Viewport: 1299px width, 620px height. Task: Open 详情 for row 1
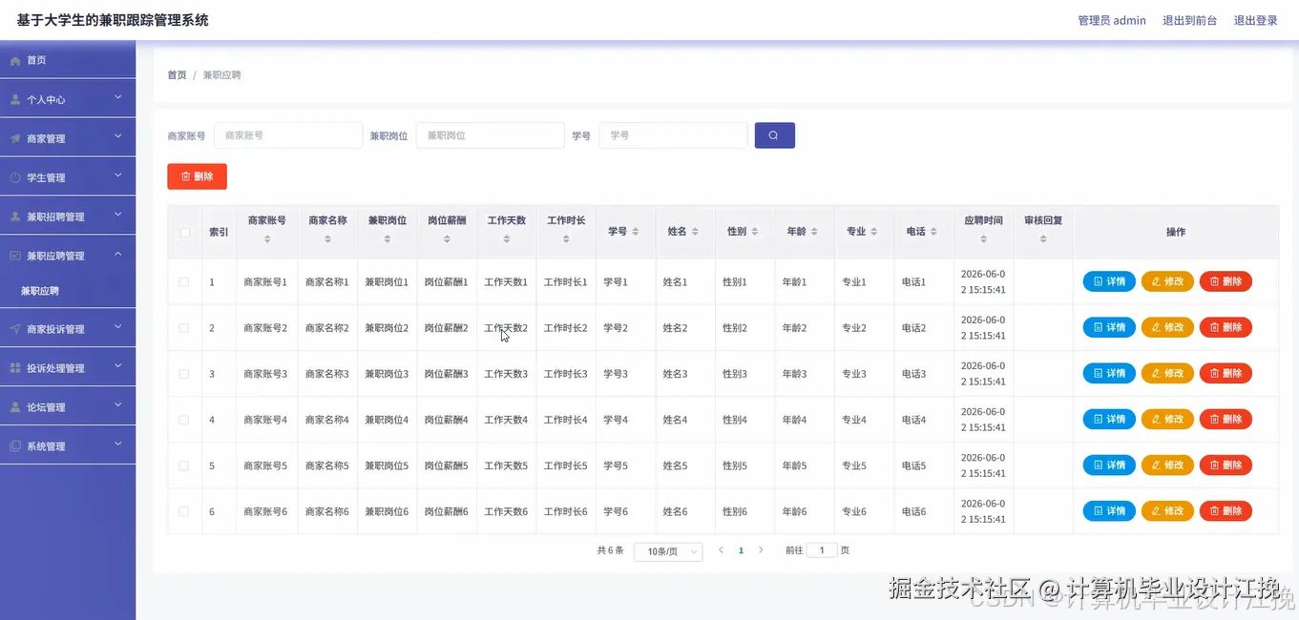point(1107,280)
